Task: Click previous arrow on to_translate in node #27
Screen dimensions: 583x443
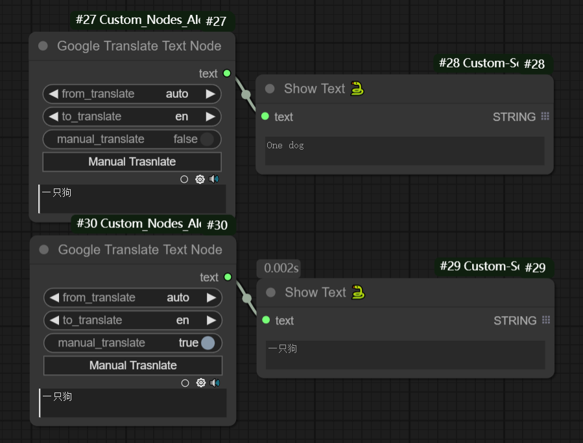Action: coord(53,117)
